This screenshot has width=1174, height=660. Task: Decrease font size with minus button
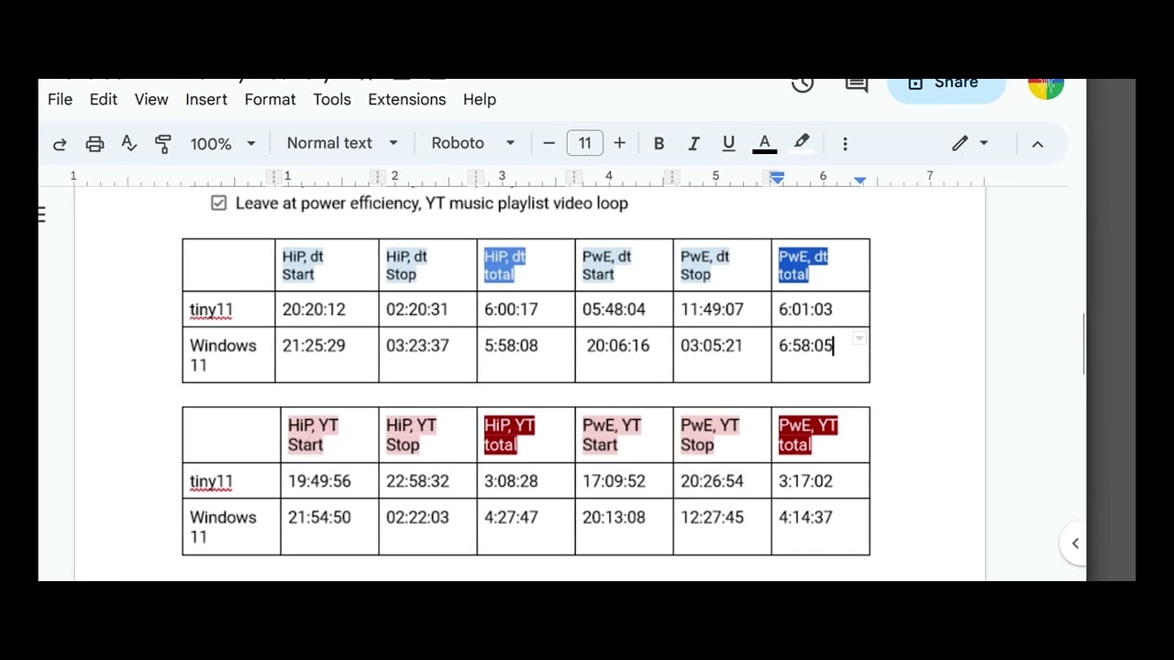click(x=548, y=143)
